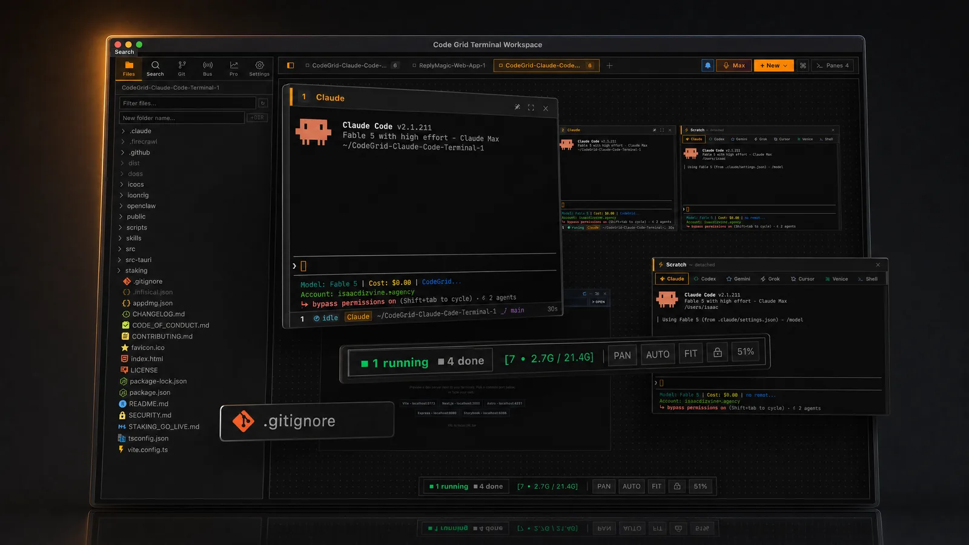Expand the .claude folder
969x545 pixels.
(x=137, y=131)
